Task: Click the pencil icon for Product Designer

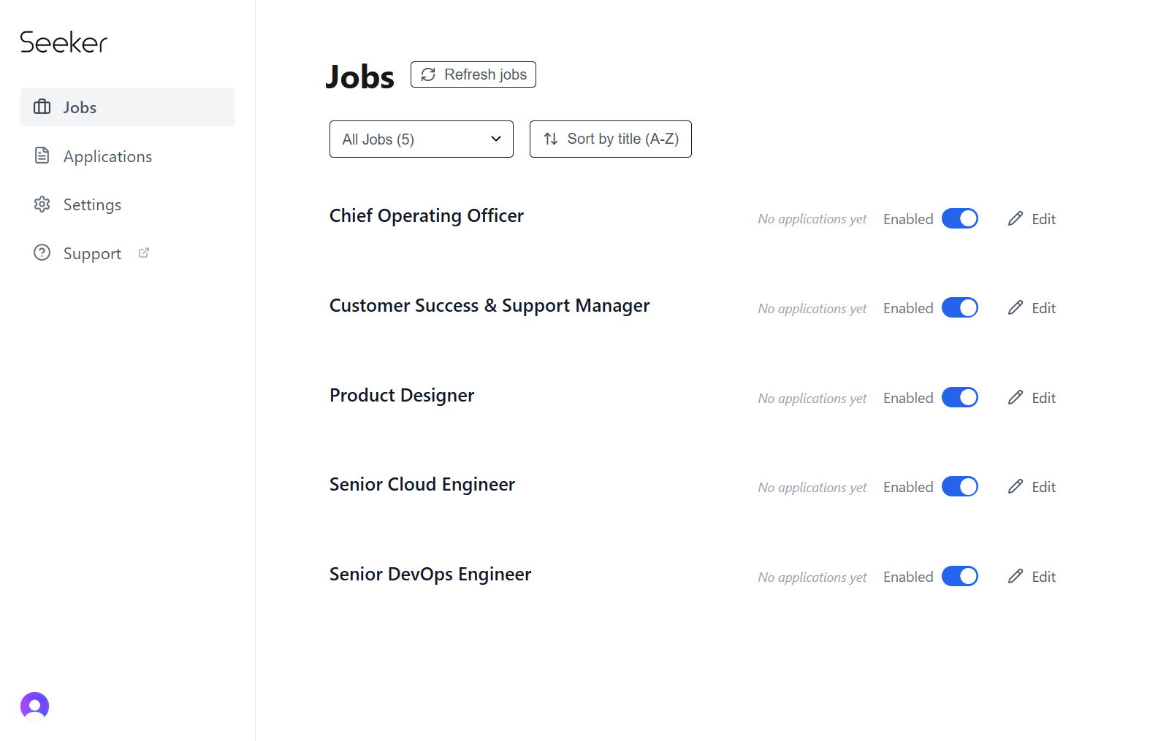Action: (x=1016, y=397)
